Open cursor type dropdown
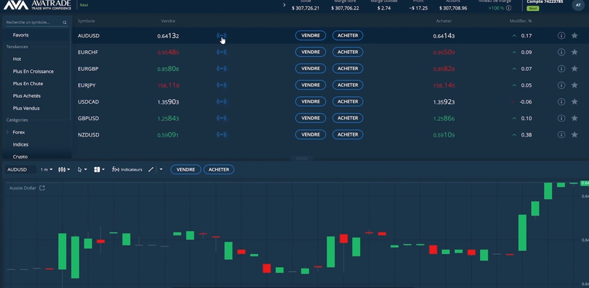Viewport: 589px width, 288px height. coord(82,169)
